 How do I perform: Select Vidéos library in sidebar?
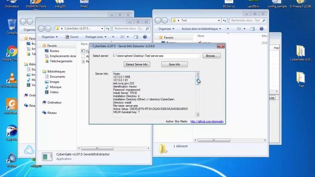tap(52, 92)
